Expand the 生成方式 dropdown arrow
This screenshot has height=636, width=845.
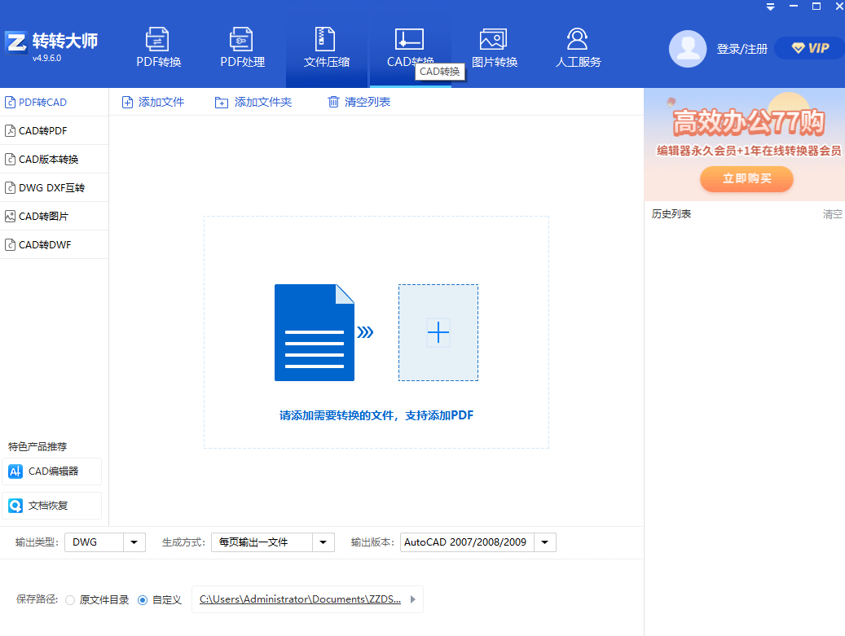(x=323, y=542)
